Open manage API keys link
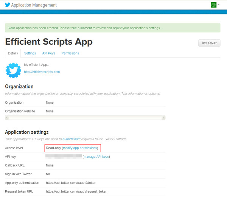 (96, 157)
